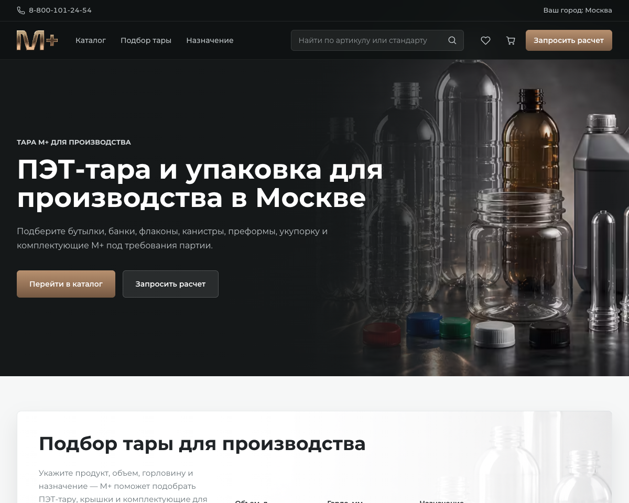Viewport: 629px width, 503px height.
Task: Call the number 8-800-101-24-54
Action: (60, 10)
